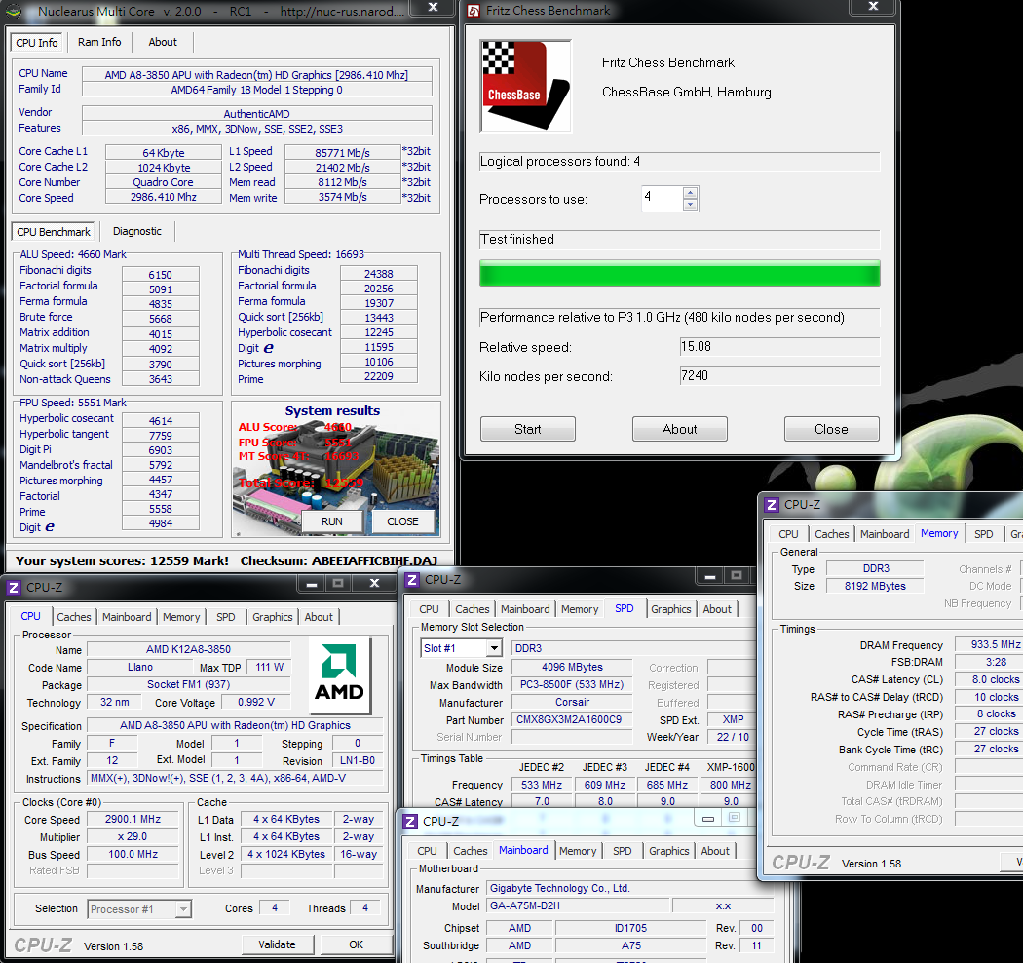Minimize the CPU-Z processor window
The width and height of the screenshot is (1023, 963).
(x=312, y=584)
